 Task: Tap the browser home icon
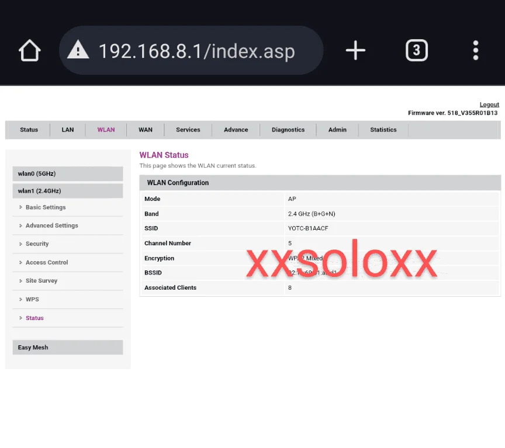(x=30, y=50)
